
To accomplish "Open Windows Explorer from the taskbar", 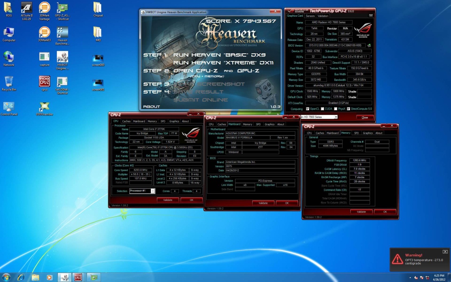I will [35, 277].
